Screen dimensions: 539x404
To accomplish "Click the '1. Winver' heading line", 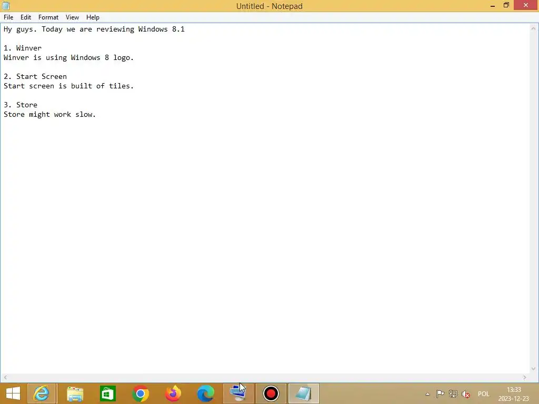I will pos(22,48).
